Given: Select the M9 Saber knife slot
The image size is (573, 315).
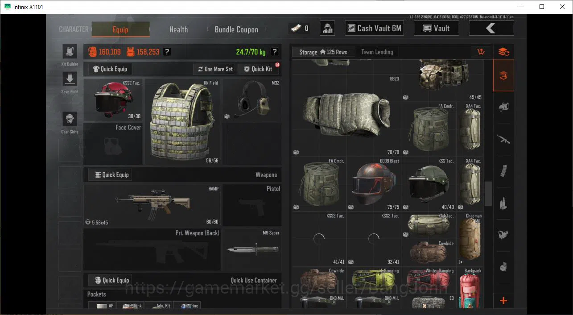Looking at the screenshot, I should (252, 249).
